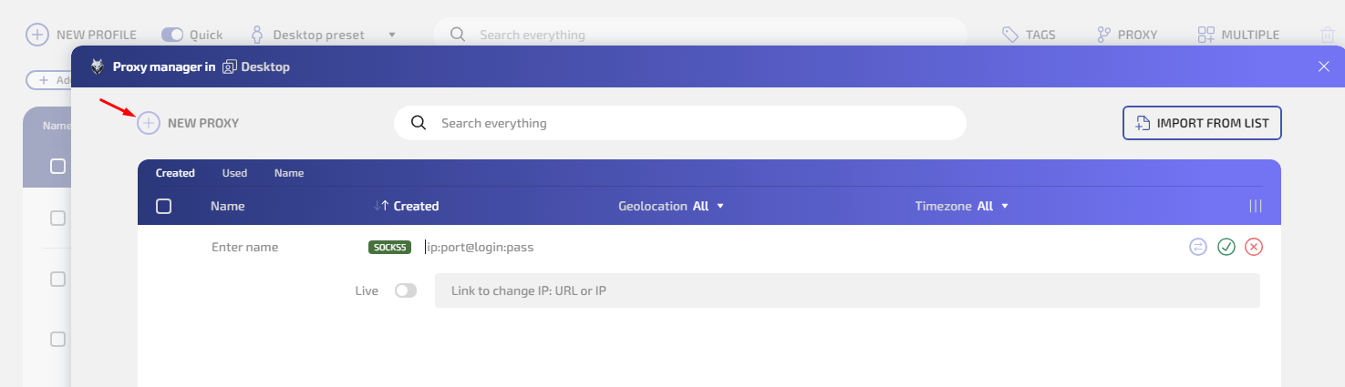Screen dimensions: 1345x387
Task: Check the select-all proxies checkbox
Action: 164,206
